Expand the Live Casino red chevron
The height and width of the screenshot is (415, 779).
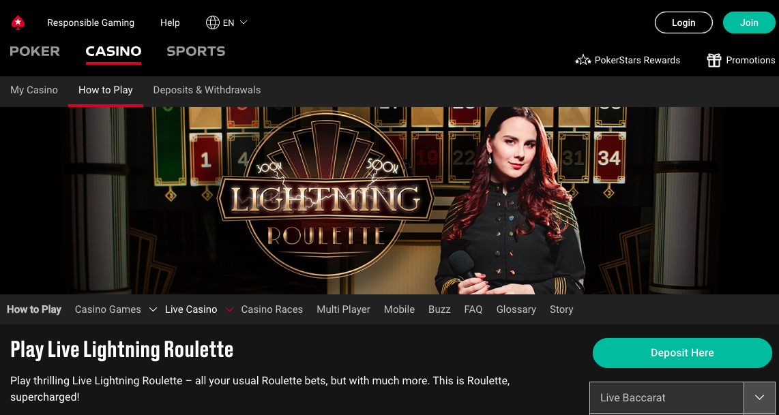[229, 309]
